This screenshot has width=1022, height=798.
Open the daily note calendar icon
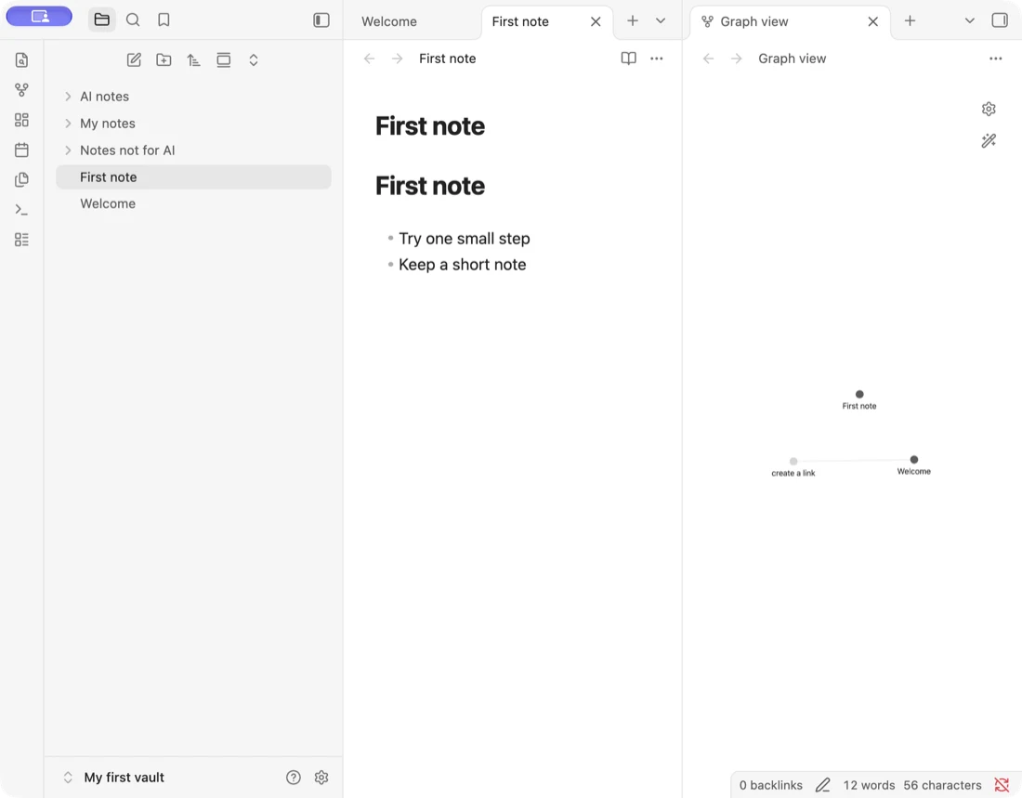pyautogui.click(x=21, y=150)
